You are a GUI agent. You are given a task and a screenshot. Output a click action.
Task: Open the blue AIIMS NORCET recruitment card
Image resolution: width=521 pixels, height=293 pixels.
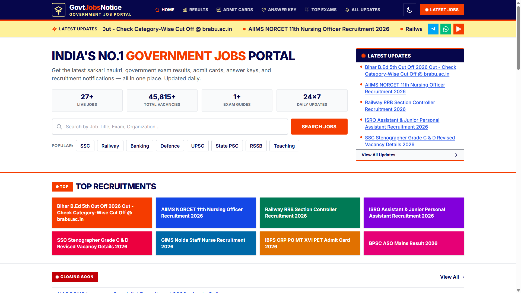click(206, 213)
